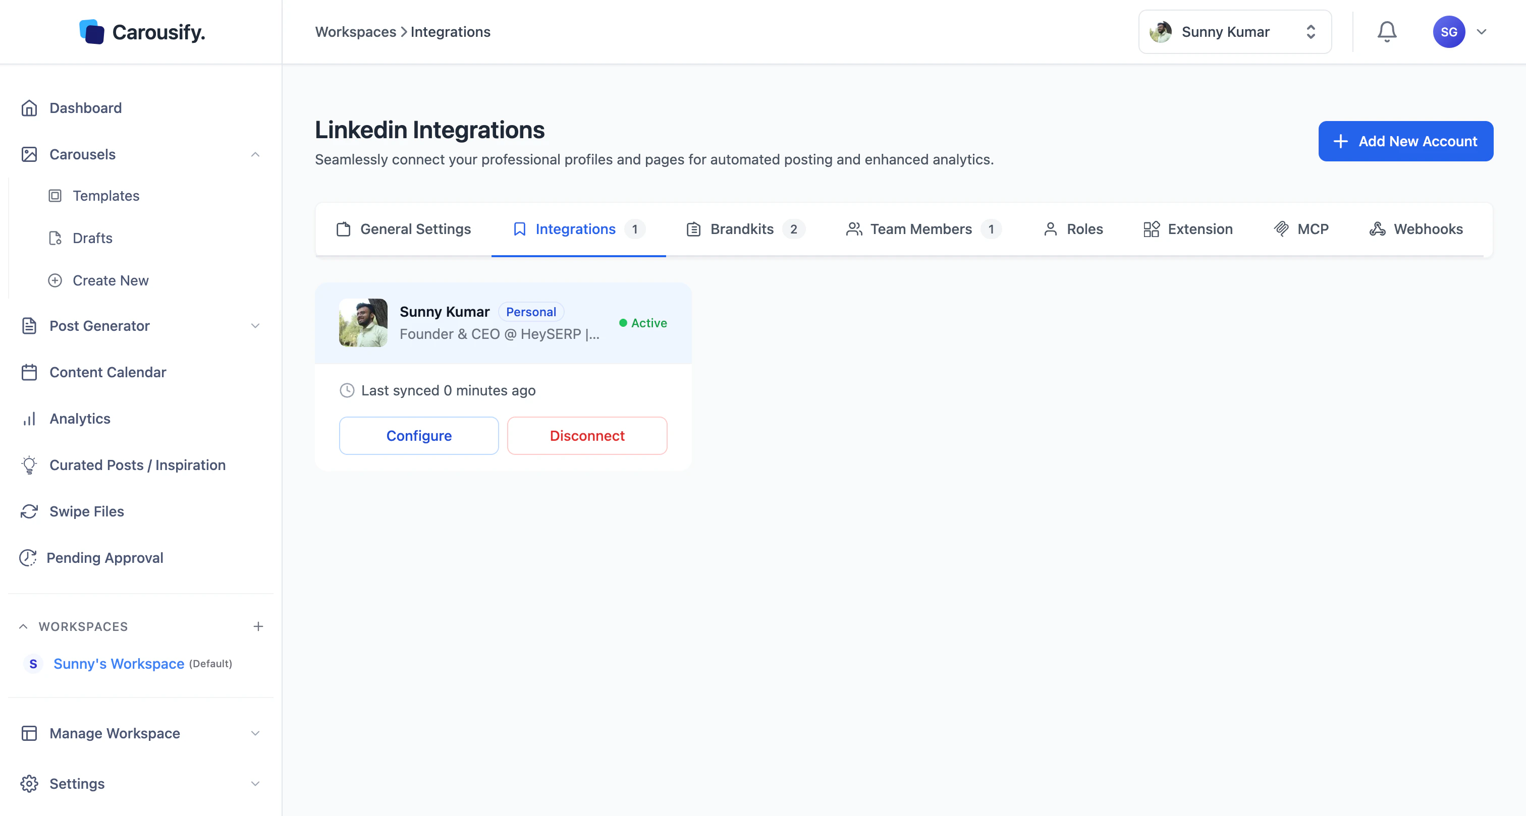The height and width of the screenshot is (816, 1526).
Task: Click the Personal account type badge
Action: [x=531, y=312]
